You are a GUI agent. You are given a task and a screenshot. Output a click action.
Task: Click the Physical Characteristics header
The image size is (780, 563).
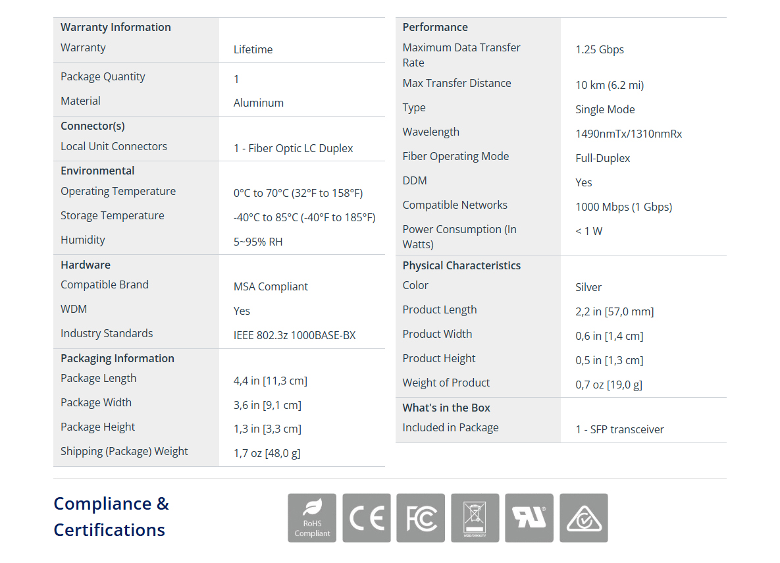coord(461,266)
